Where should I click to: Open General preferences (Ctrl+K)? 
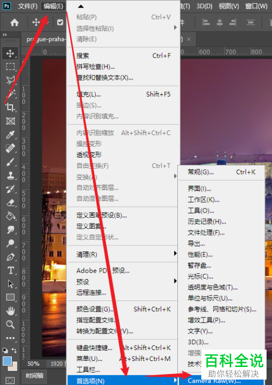221,172
